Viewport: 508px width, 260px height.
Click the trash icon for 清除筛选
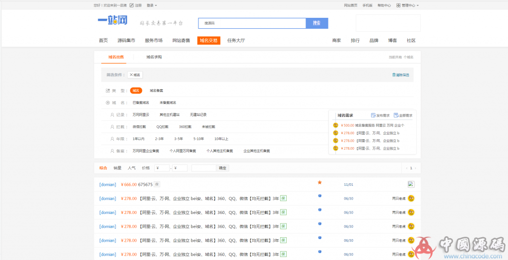[393, 75]
